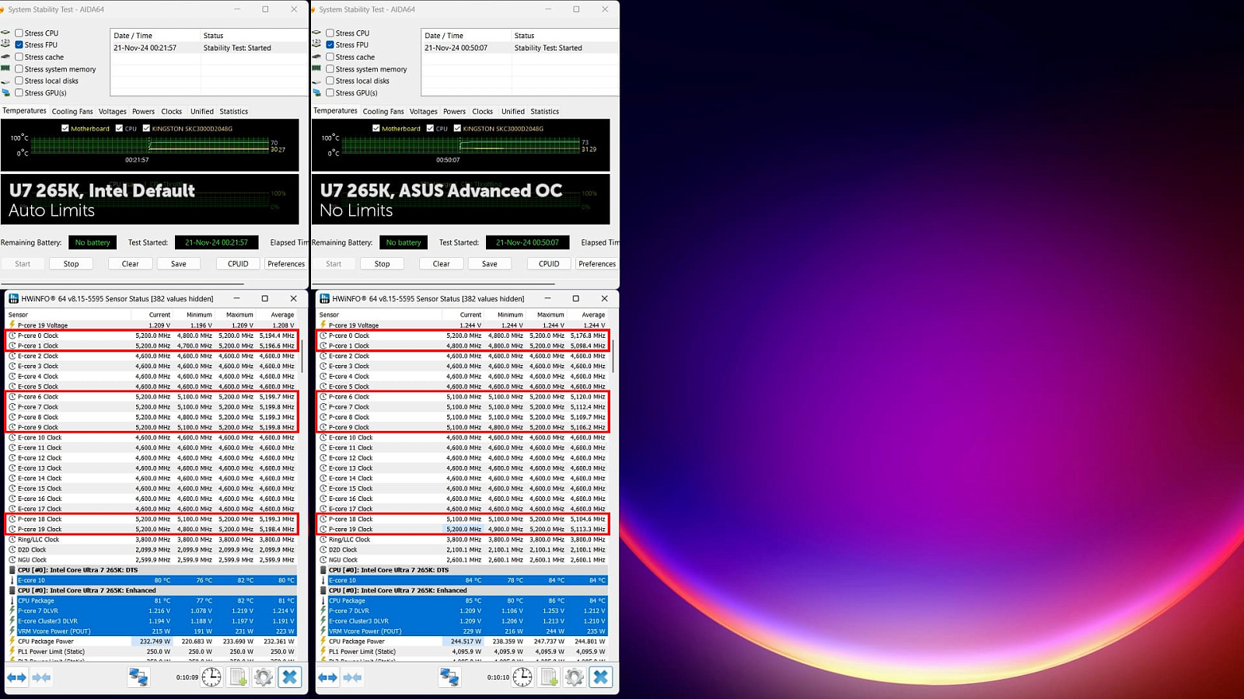Click the clock reset icon in left HWiNFO

pos(211,677)
